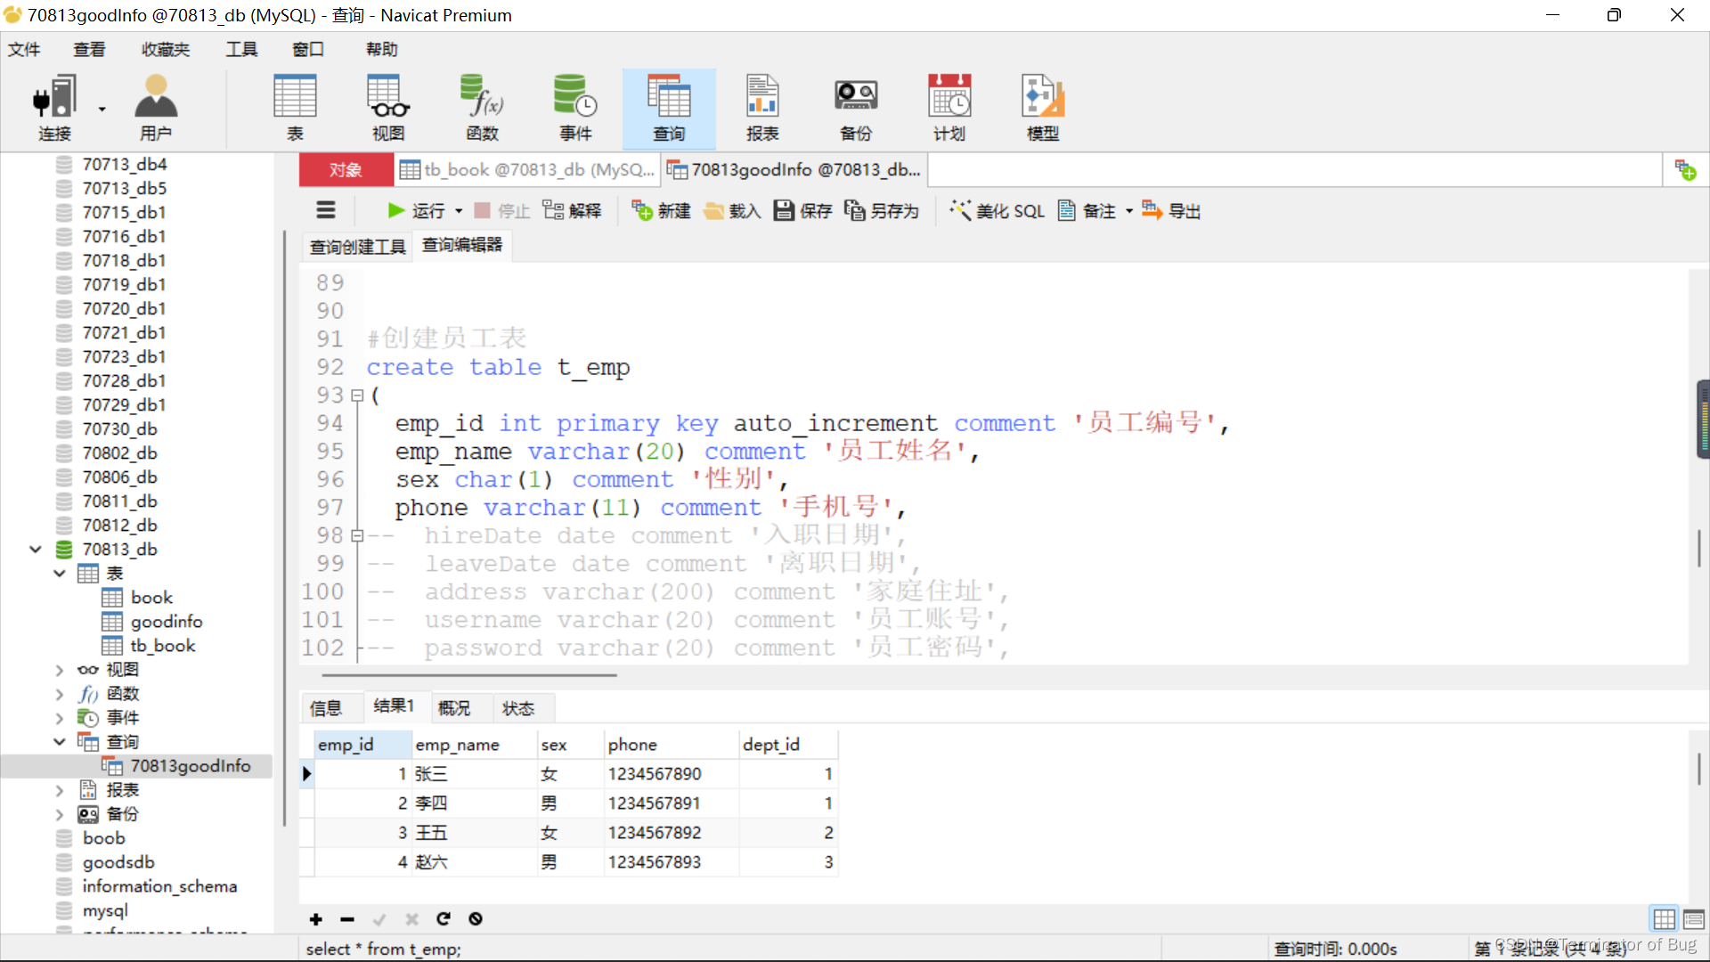Open the Connection (连接) tool
The height and width of the screenshot is (962, 1710).
[x=53, y=108]
